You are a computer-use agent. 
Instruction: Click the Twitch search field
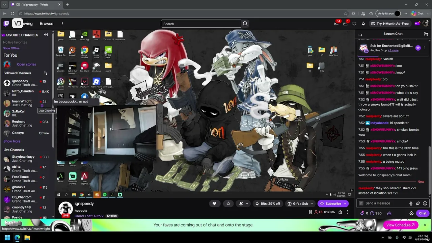[x=201, y=24]
